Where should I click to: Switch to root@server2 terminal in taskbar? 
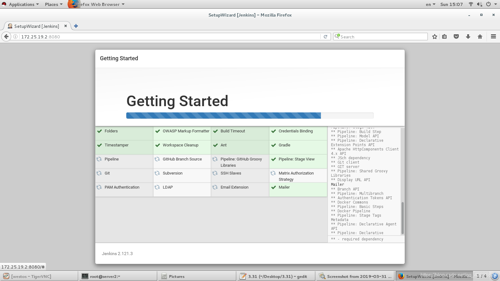point(118,276)
